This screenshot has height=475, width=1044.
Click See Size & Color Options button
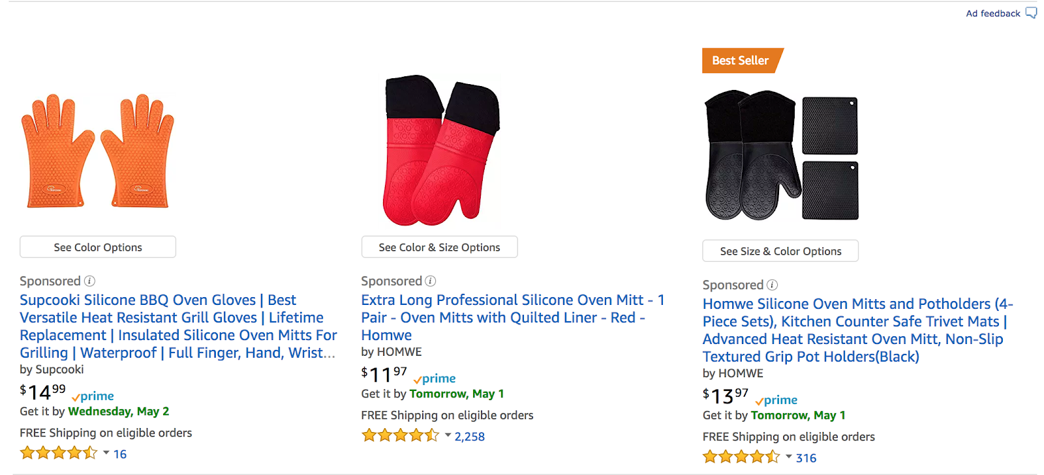click(x=780, y=251)
